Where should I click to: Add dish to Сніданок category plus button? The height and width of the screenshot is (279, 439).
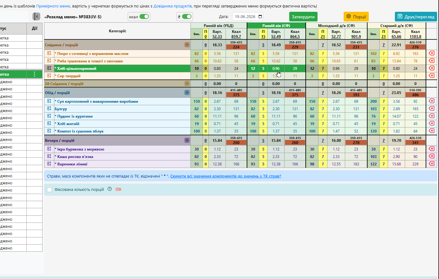(187, 45)
